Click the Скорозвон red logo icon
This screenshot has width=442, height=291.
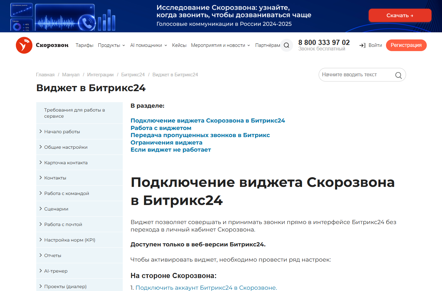click(24, 45)
